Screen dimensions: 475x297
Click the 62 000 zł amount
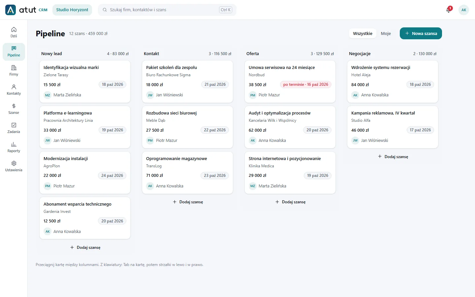pos(257,130)
